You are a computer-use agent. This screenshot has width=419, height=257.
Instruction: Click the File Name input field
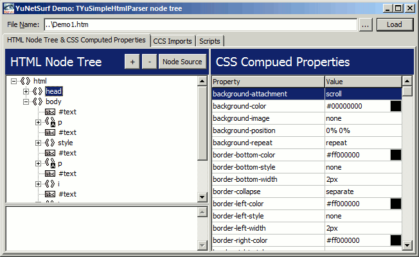[199, 24]
